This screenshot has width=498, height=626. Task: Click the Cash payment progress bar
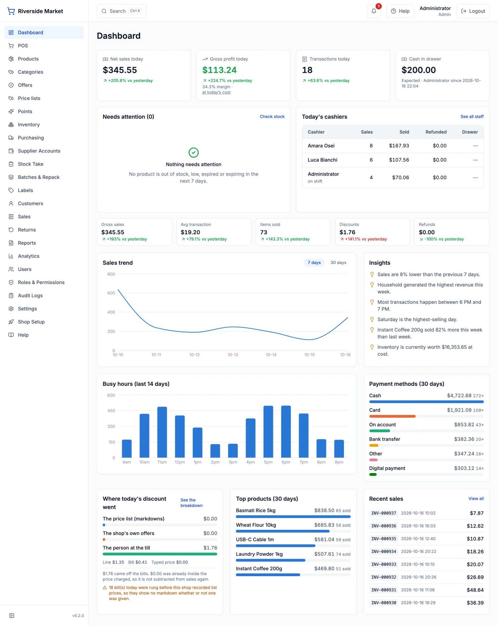426,402
